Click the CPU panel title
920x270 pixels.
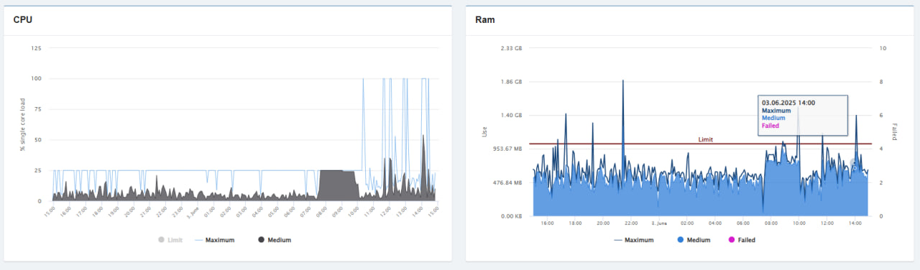[23, 19]
